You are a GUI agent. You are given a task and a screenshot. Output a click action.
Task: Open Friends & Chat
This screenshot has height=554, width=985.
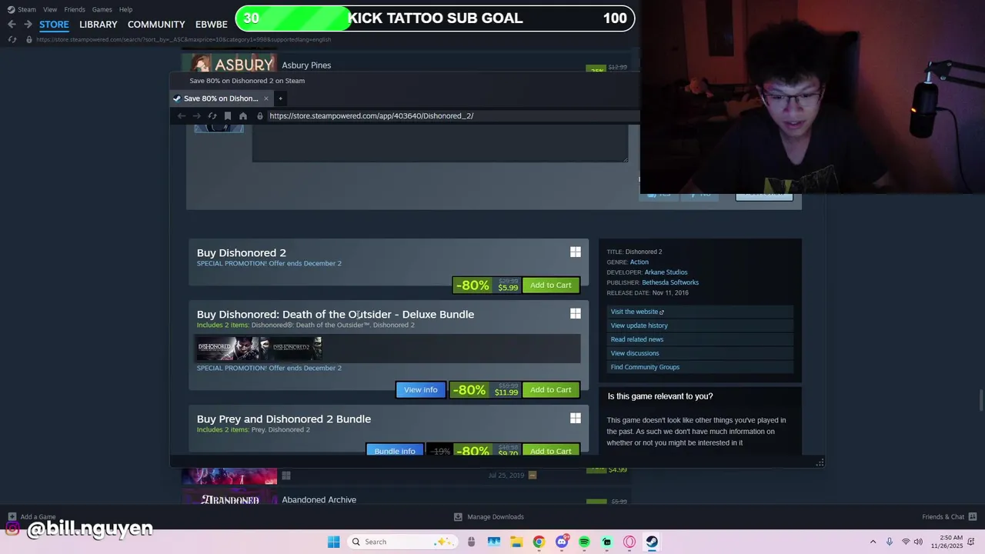[949, 517]
